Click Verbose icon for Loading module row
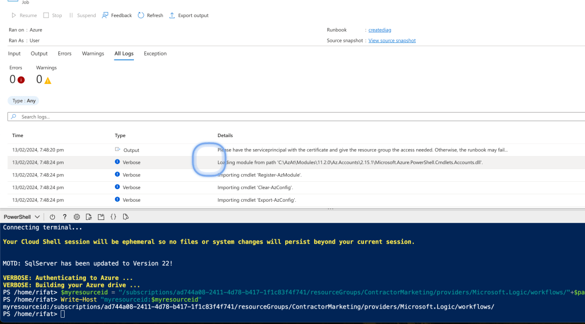The width and height of the screenshot is (585, 324). click(117, 162)
